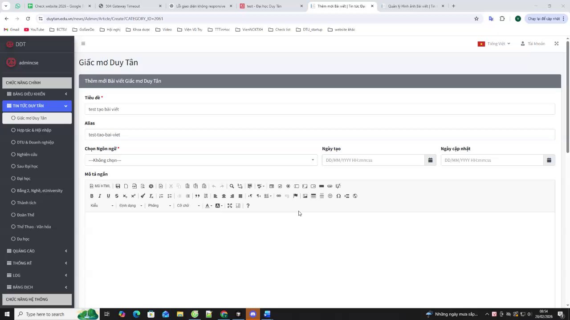This screenshot has width=570, height=320.
Task: Toggle page fullscreen icon at top right
Action: (x=556, y=44)
